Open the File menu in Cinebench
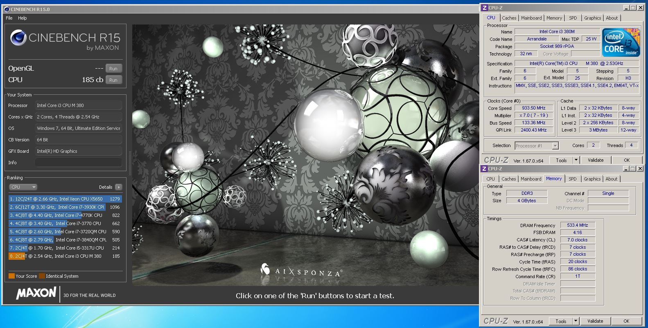The height and width of the screenshot is (328, 648). tap(9, 18)
